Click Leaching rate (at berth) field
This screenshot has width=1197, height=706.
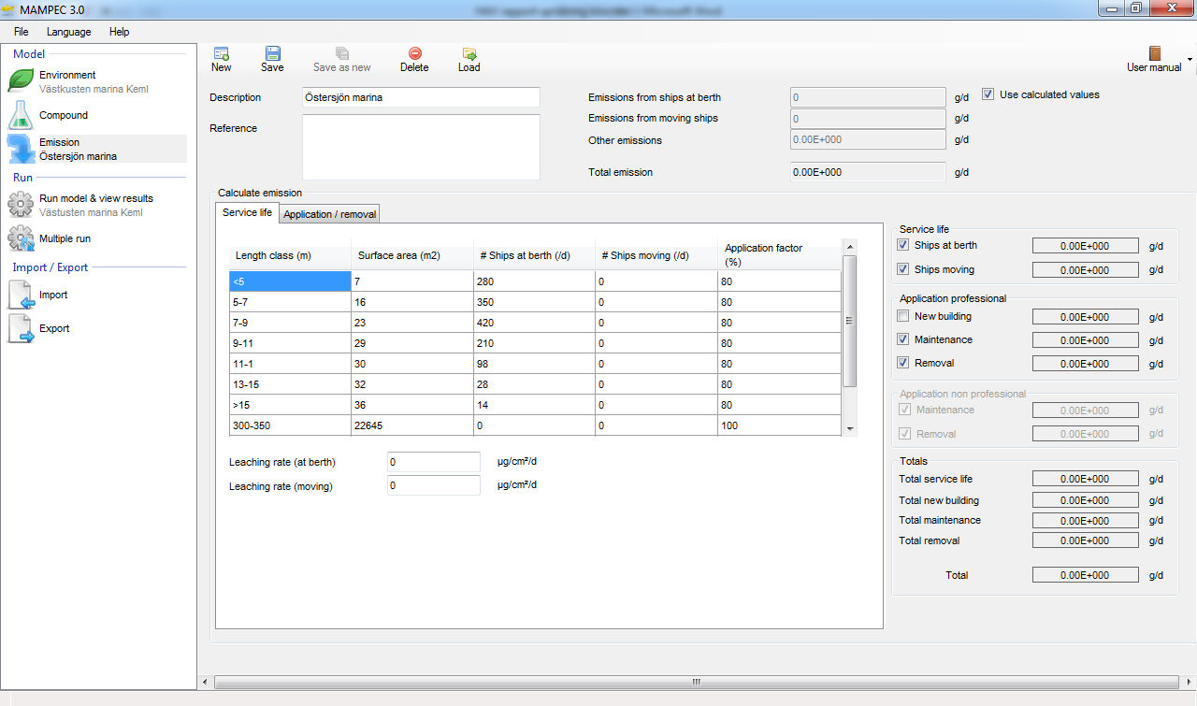pyautogui.click(x=434, y=462)
